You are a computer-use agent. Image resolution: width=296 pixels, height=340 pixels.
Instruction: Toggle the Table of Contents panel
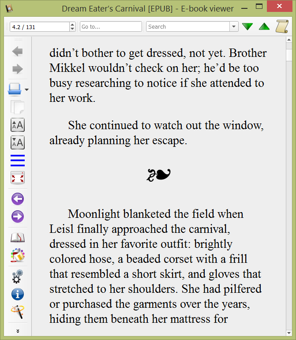(x=18, y=160)
